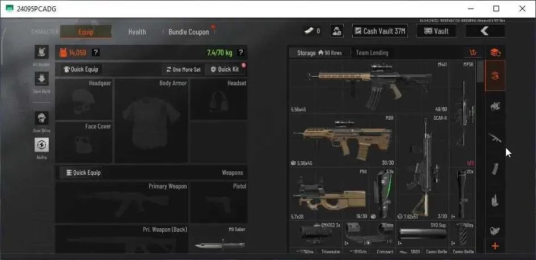Viewport: 536px width, 260px height.
Task: Open the Kit Builder icon
Action: tap(41, 52)
